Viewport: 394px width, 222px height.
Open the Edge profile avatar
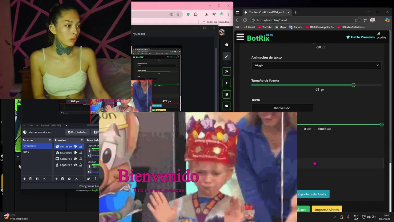(x=372, y=20)
